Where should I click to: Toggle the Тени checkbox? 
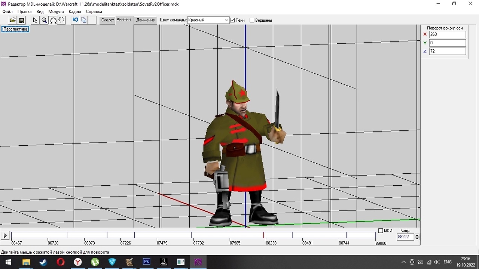coord(232,20)
